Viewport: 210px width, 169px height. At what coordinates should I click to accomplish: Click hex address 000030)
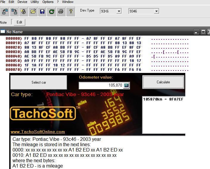14,52
